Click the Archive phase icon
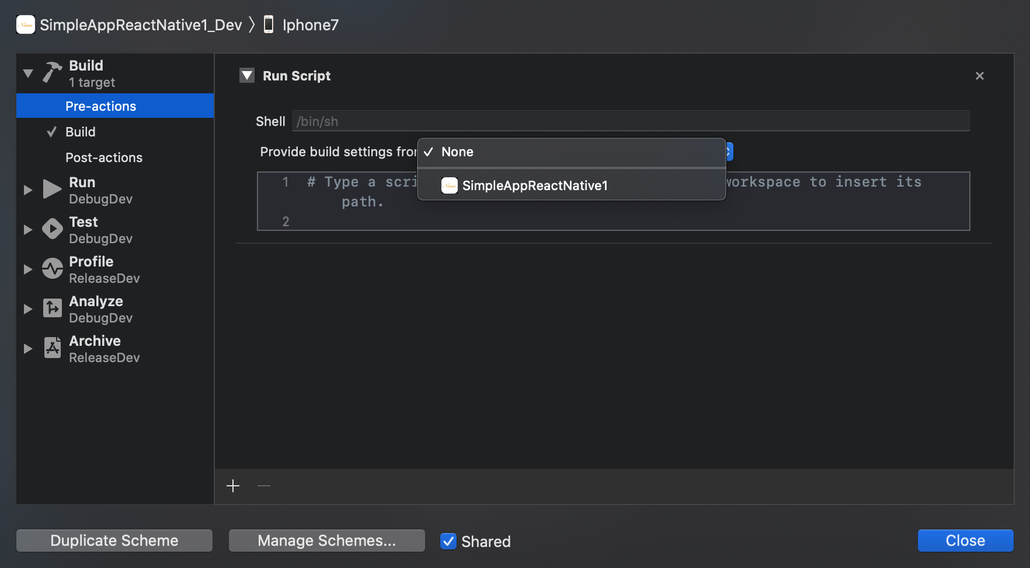This screenshot has width=1030, height=568. coord(52,348)
